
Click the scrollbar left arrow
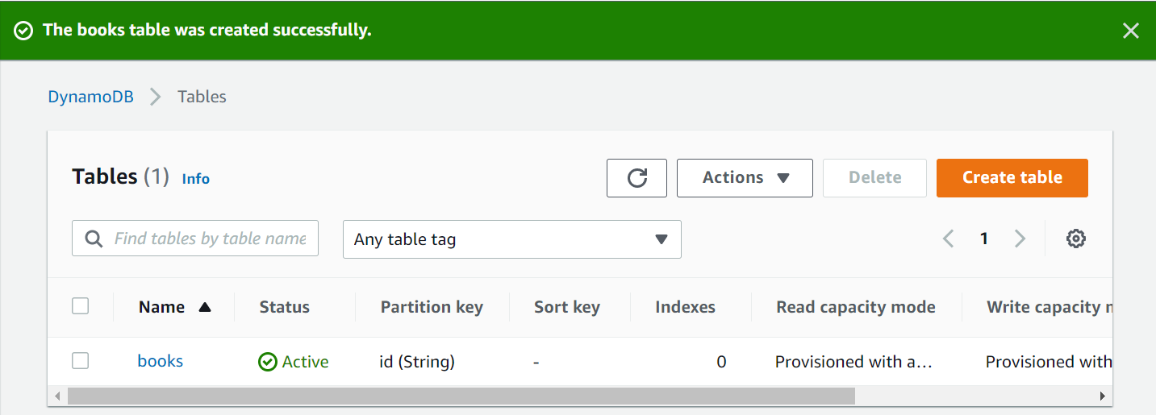coord(56,396)
